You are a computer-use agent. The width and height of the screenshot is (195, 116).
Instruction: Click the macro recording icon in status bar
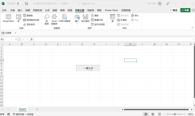tap(9, 114)
